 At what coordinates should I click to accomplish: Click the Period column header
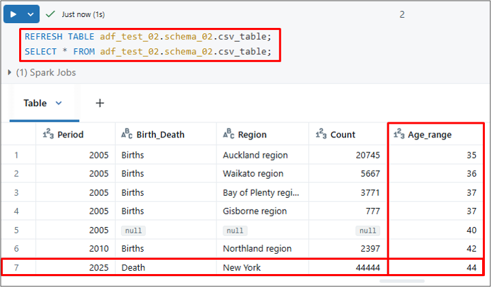click(x=70, y=135)
